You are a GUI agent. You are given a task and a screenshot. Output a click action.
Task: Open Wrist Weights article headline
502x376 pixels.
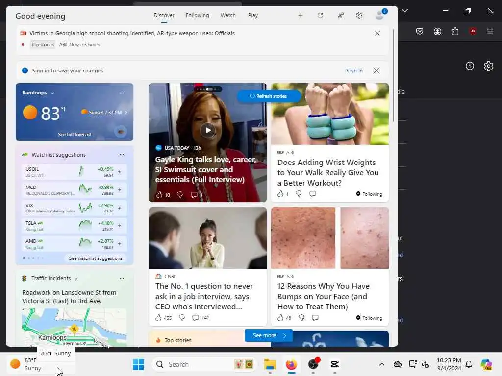[x=328, y=173]
